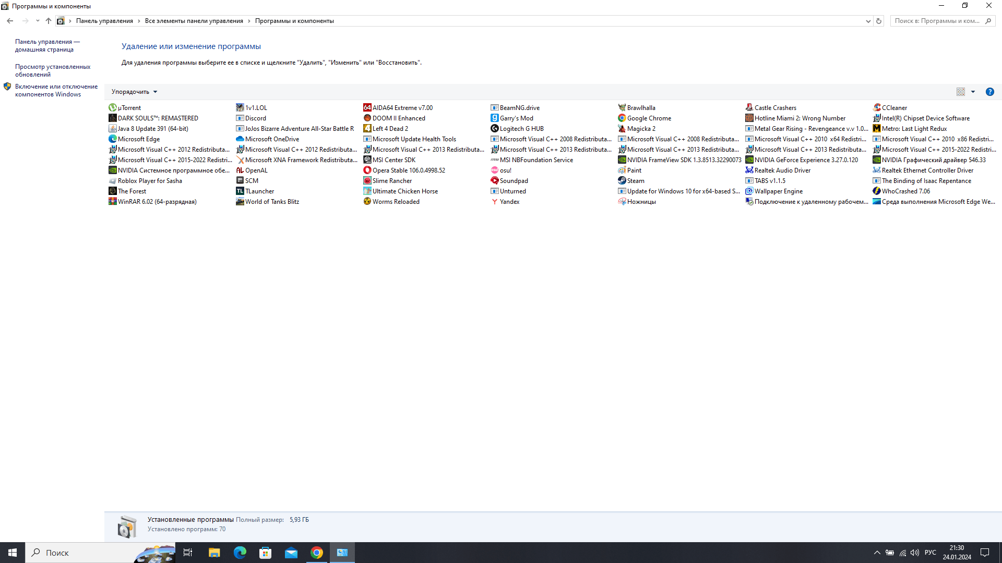Select the Logitech G HUB icon
The width and height of the screenshot is (1002, 563).
pyautogui.click(x=494, y=129)
